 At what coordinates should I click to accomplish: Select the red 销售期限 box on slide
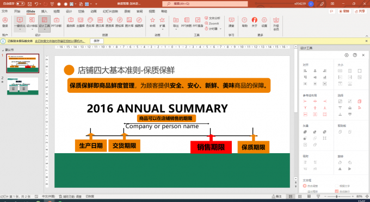[x=211, y=147]
